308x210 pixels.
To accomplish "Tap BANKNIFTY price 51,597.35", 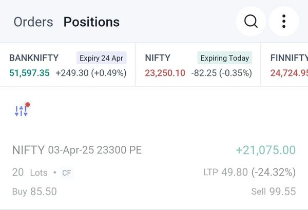I will click(29, 73).
